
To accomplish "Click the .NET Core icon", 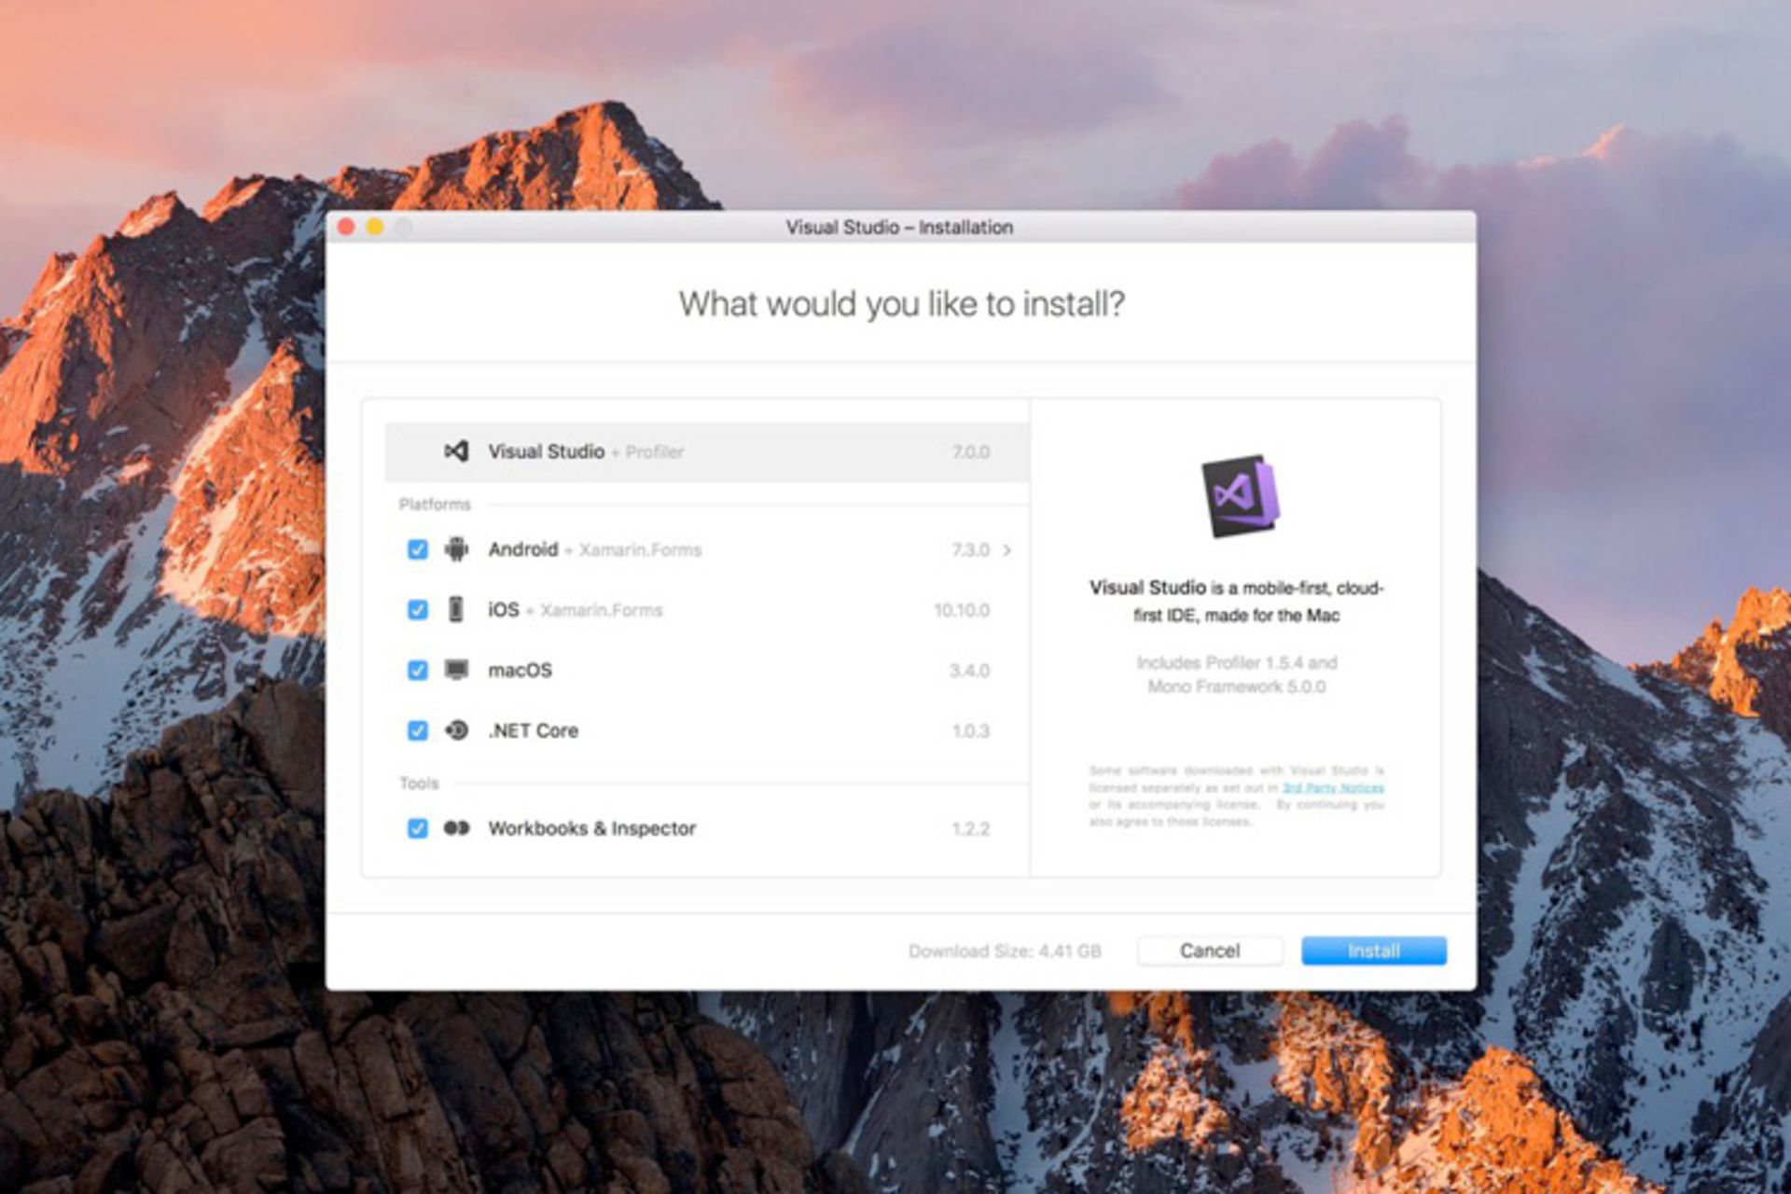I will click(456, 730).
